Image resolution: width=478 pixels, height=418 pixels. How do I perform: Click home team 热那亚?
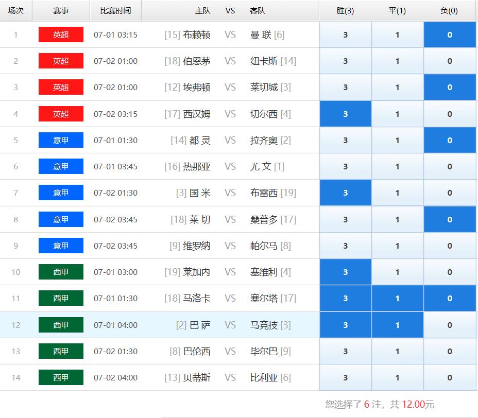[197, 166]
